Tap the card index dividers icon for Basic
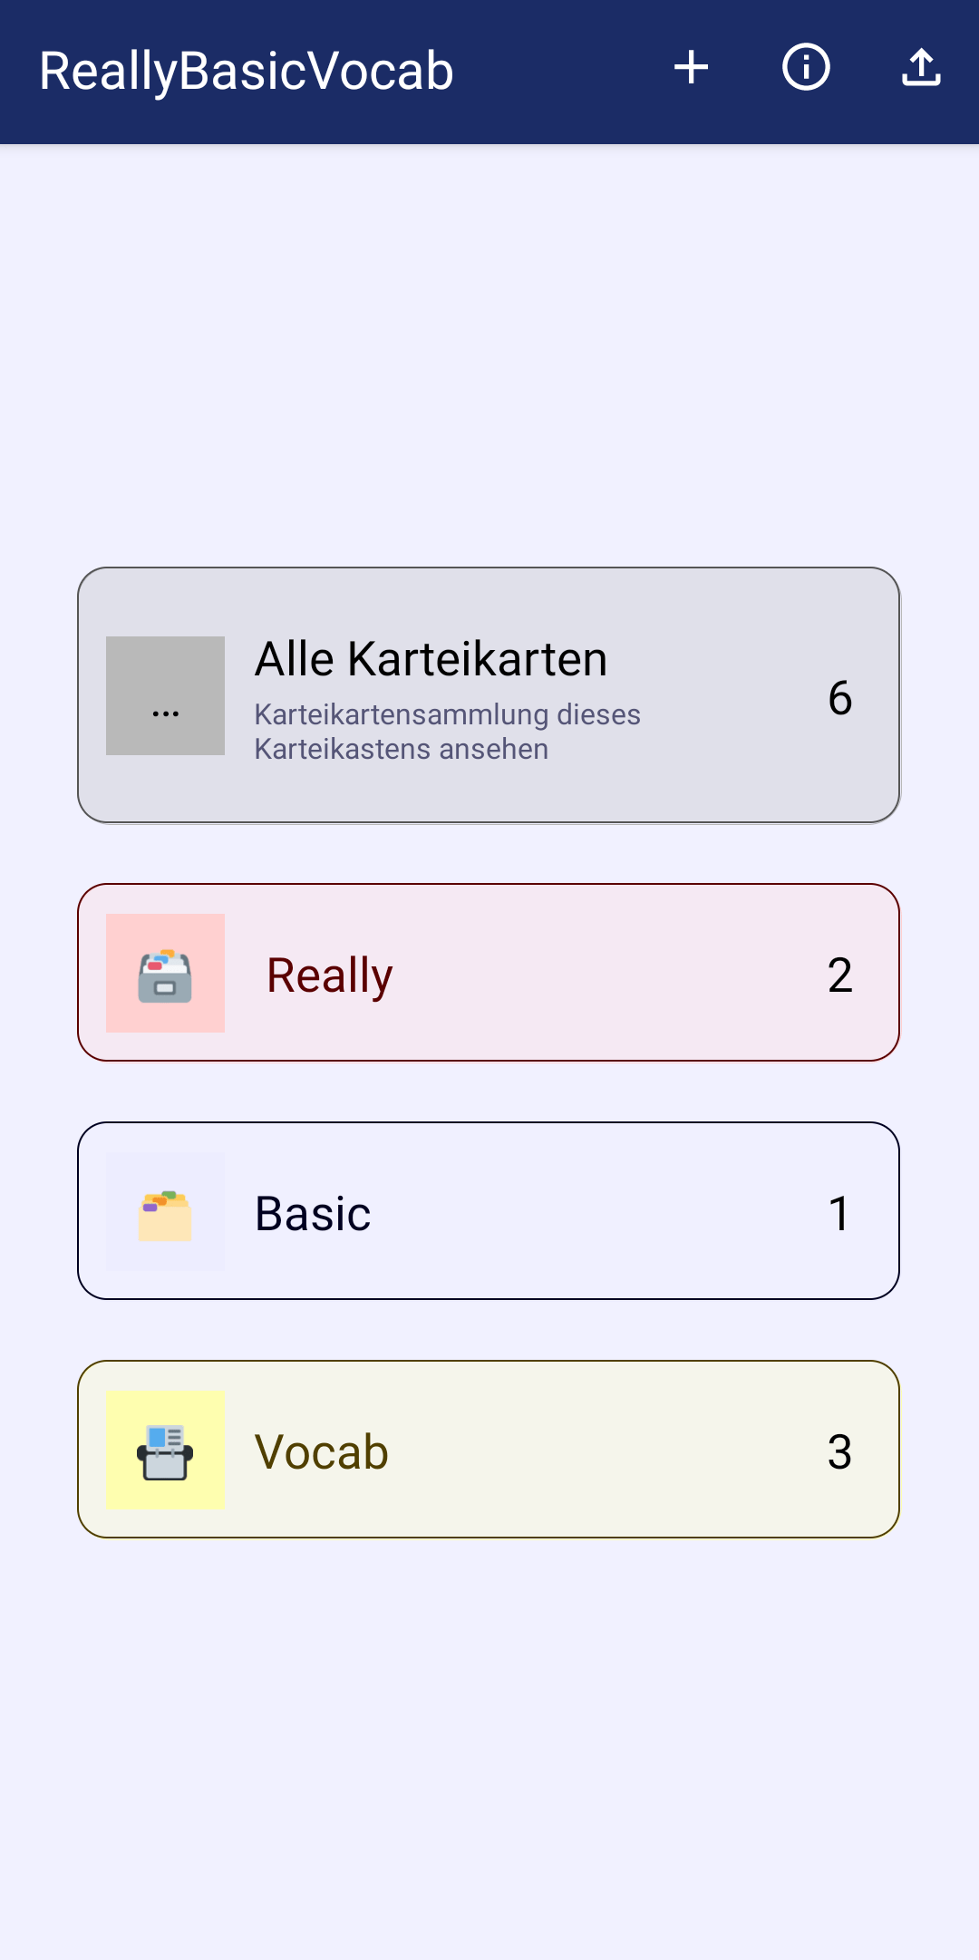 tap(165, 1211)
